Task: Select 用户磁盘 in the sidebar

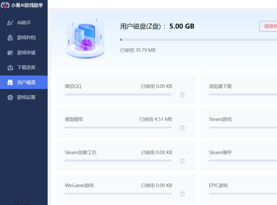Action: (x=26, y=82)
